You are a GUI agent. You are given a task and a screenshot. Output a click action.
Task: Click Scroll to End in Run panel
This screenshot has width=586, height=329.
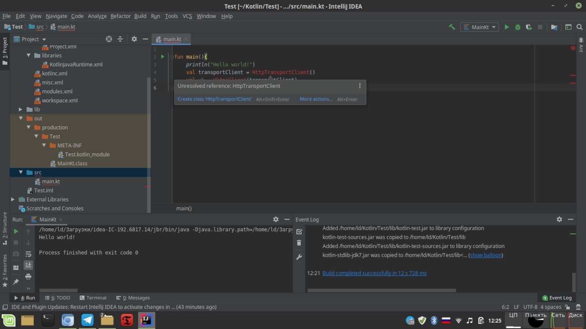click(x=28, y=265)
